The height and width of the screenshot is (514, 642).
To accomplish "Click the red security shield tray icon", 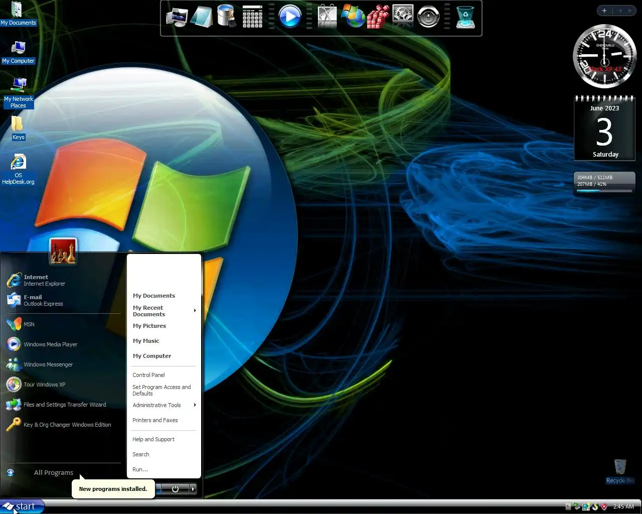I will [x=604, y=506].
